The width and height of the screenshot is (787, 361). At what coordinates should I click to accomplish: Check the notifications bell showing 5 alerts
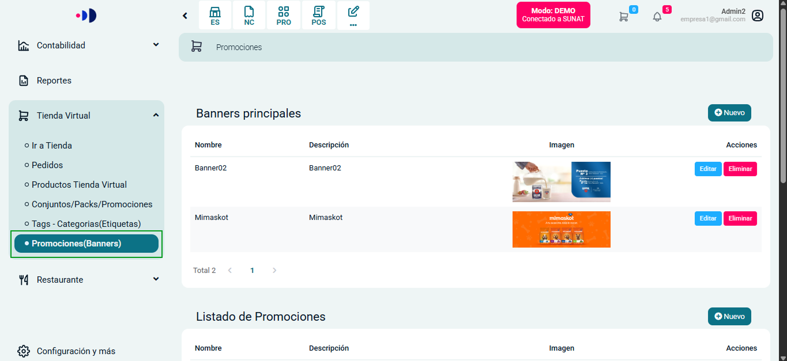(657, 17)
